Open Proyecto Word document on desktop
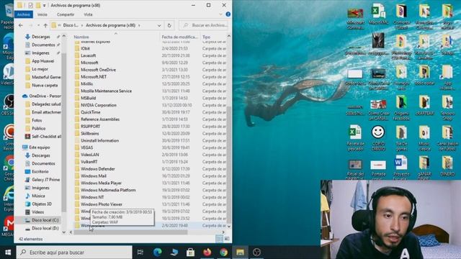 (x=401, y=168)
